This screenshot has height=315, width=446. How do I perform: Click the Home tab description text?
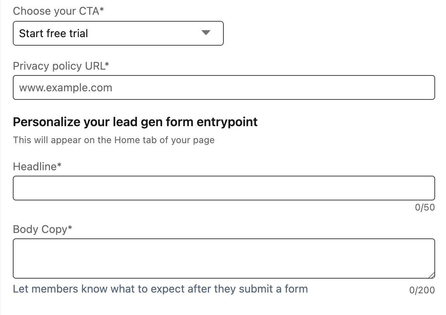coord(114,140)
